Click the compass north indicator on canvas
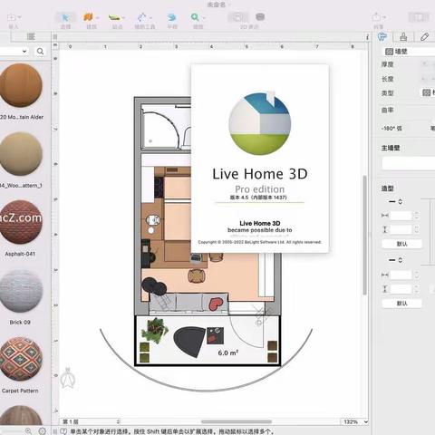This screenshot has height=435, width=435. 68,378
